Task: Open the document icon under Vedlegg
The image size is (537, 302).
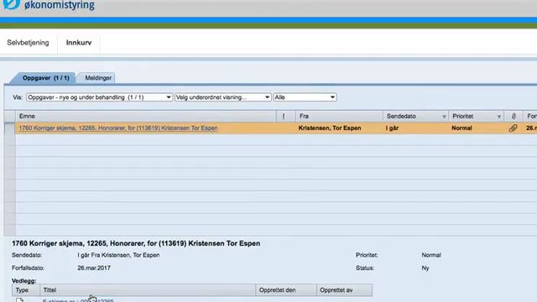Action: (x=19, y=300)
